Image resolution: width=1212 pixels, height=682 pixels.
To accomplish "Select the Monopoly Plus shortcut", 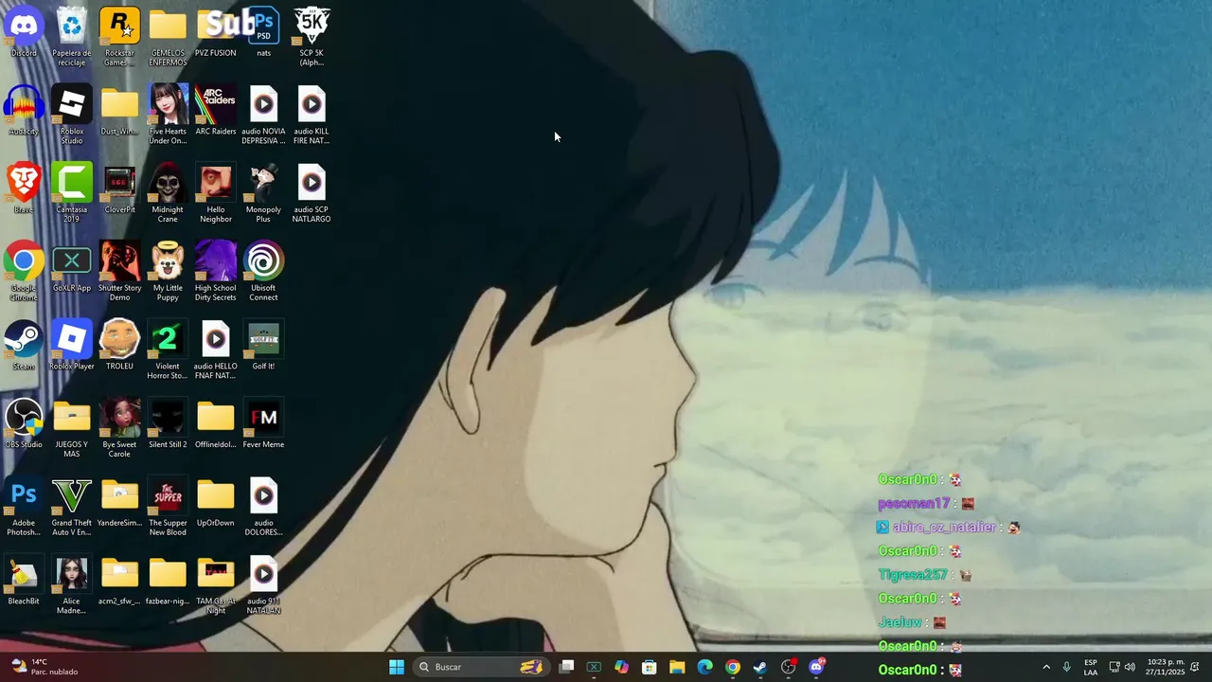I will pos(263,193).
